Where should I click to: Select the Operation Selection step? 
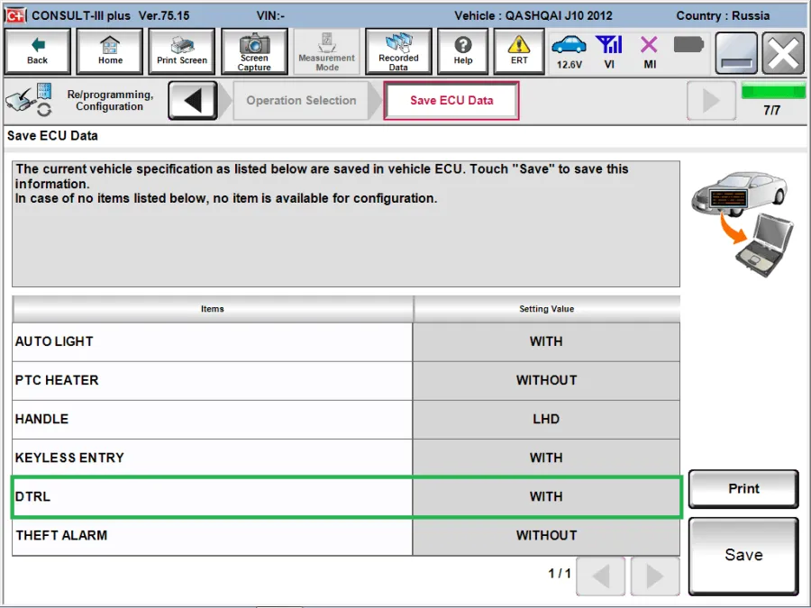(x=301, y=100)
